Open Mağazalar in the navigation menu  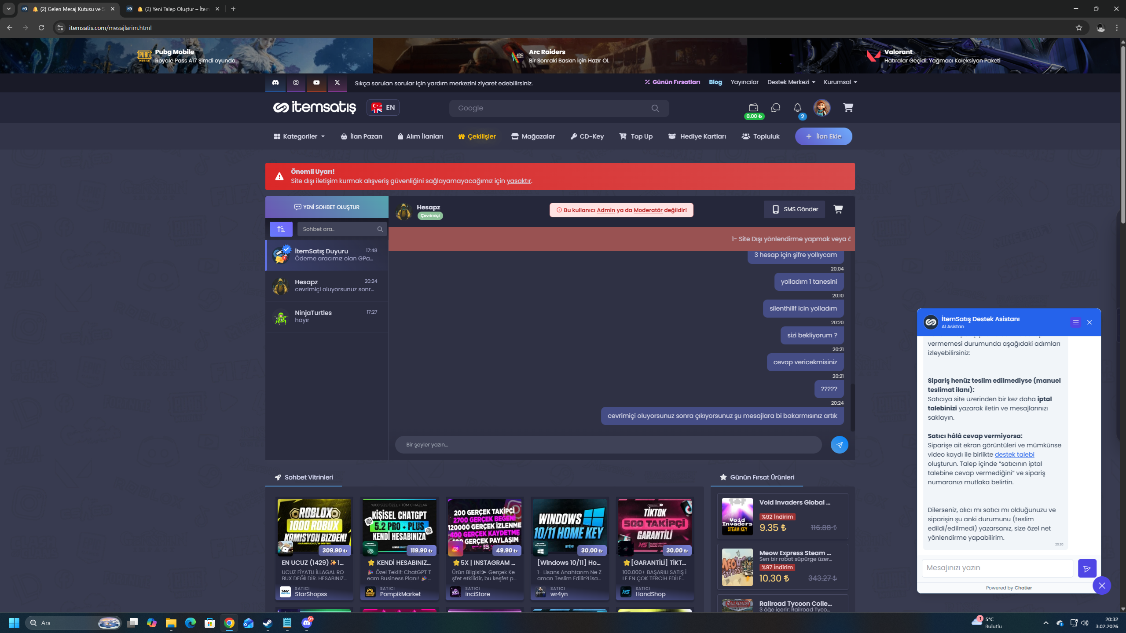533,137
